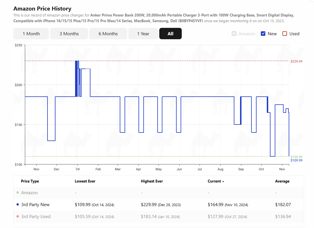Click the blue $109.99 current label

(x=296, y=160)
